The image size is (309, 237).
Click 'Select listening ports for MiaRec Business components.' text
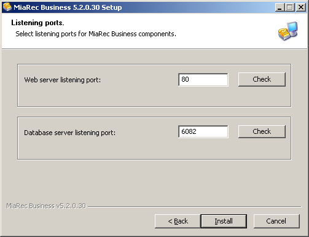pyautogui.click(x=96, y=34)
